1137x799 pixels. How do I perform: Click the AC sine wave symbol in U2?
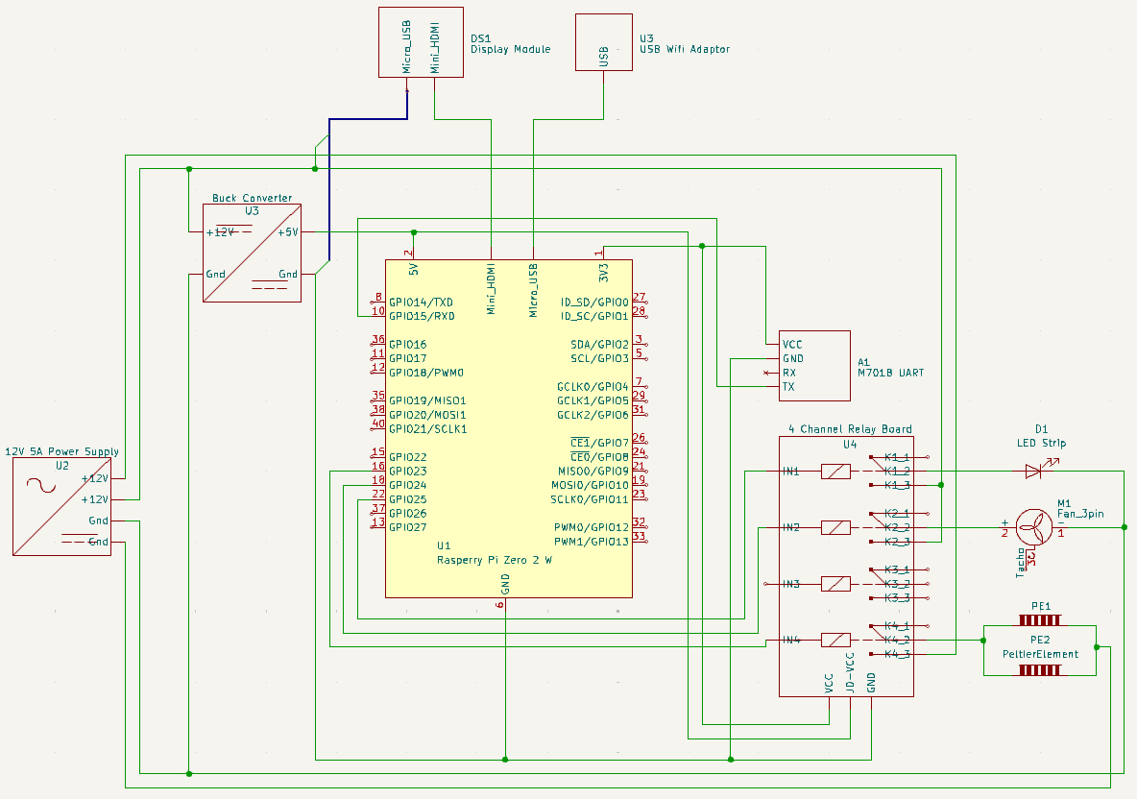tap(41, 485)
